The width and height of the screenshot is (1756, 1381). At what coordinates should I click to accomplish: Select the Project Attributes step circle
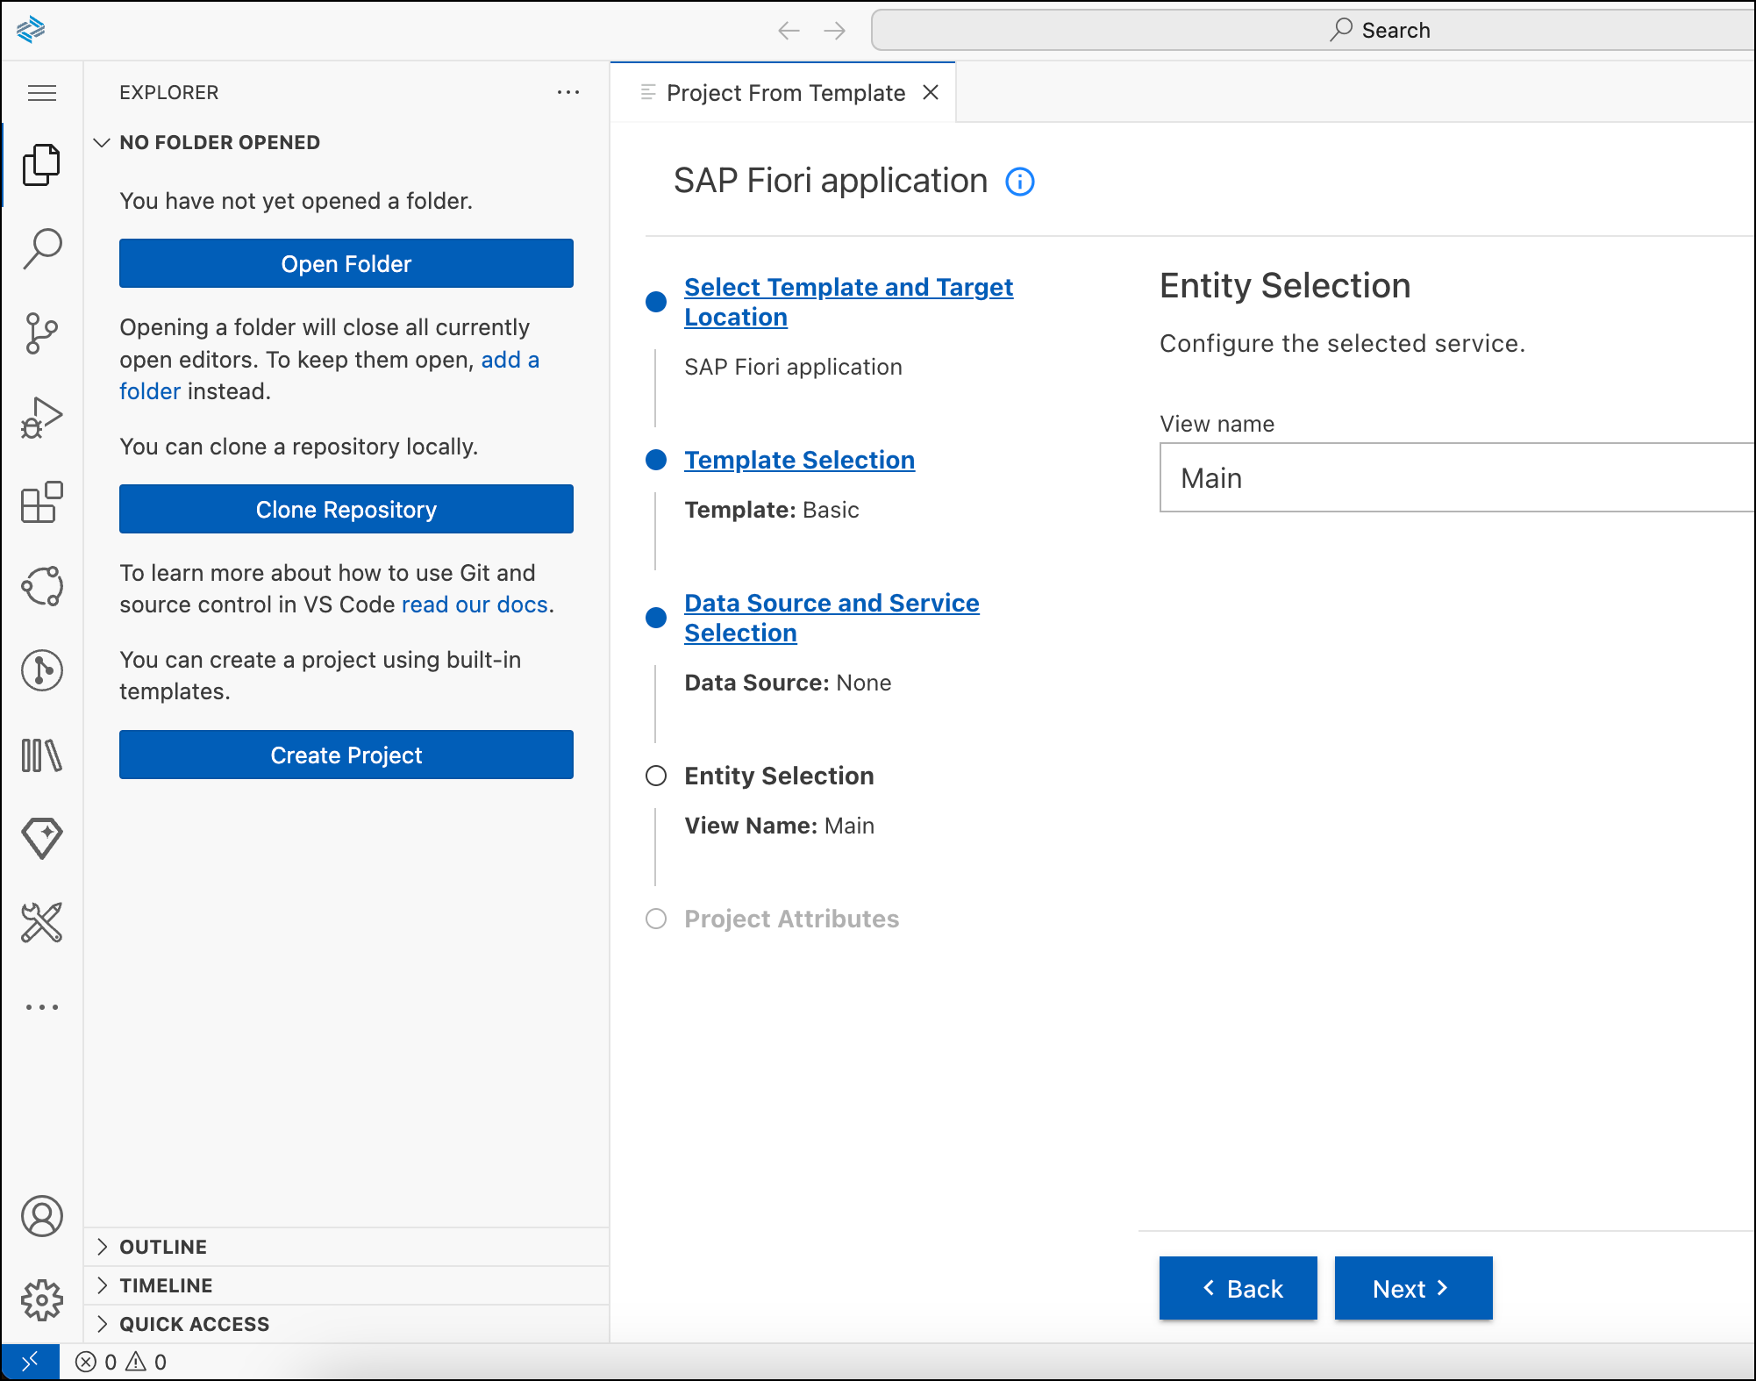(656, 919)
